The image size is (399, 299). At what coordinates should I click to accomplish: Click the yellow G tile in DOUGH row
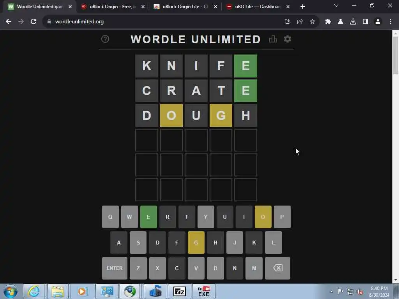click(x=221, y=115)
